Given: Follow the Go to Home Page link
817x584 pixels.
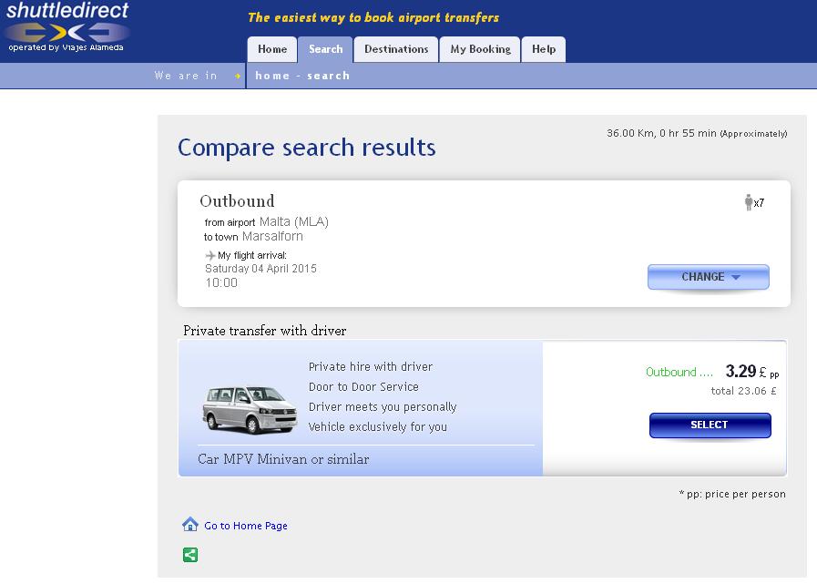Looking at the screenshot, I should 245,526.
